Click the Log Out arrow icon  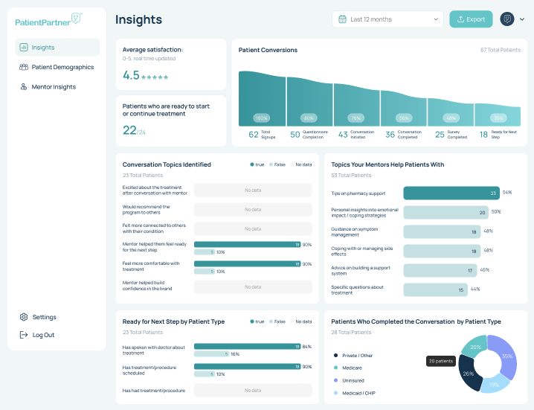tap(24, 335)
